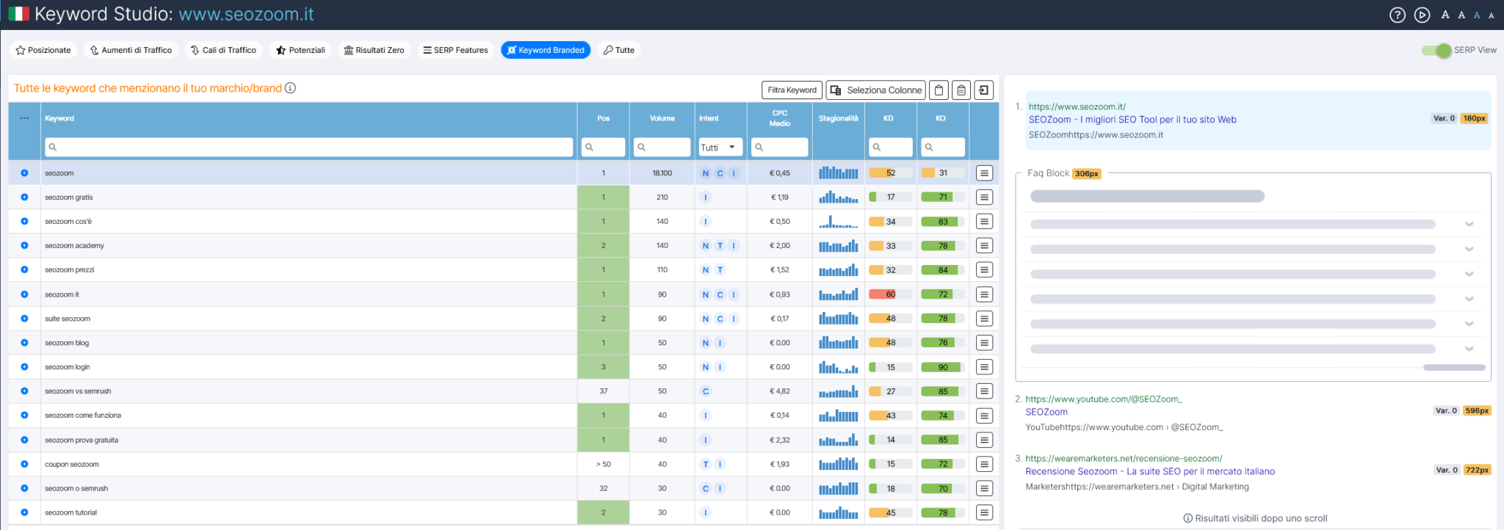Open the Potenziali tab
1504x530 pixels.
(x=300, y=50)
